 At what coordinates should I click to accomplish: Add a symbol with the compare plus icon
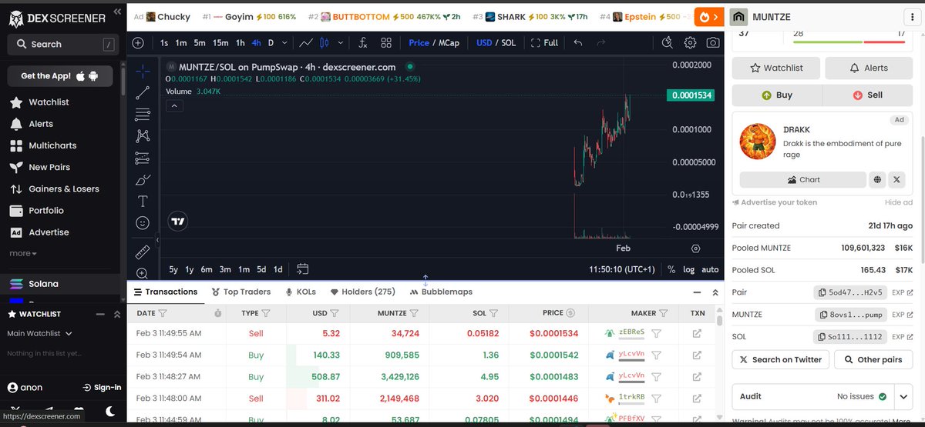tap(138, 43)
